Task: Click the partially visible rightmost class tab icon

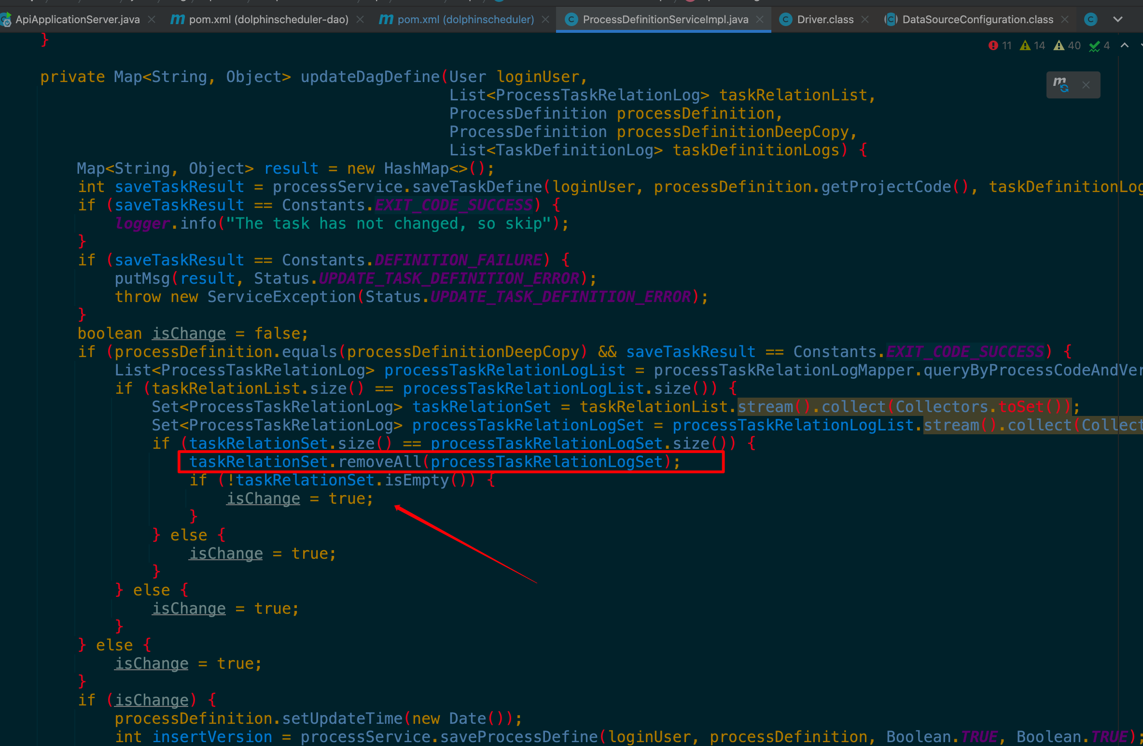Action: coord(1091,19)
